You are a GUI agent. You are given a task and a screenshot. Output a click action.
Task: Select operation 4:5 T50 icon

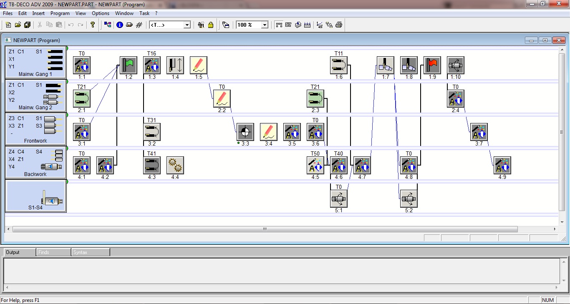(x=315, y=166)
